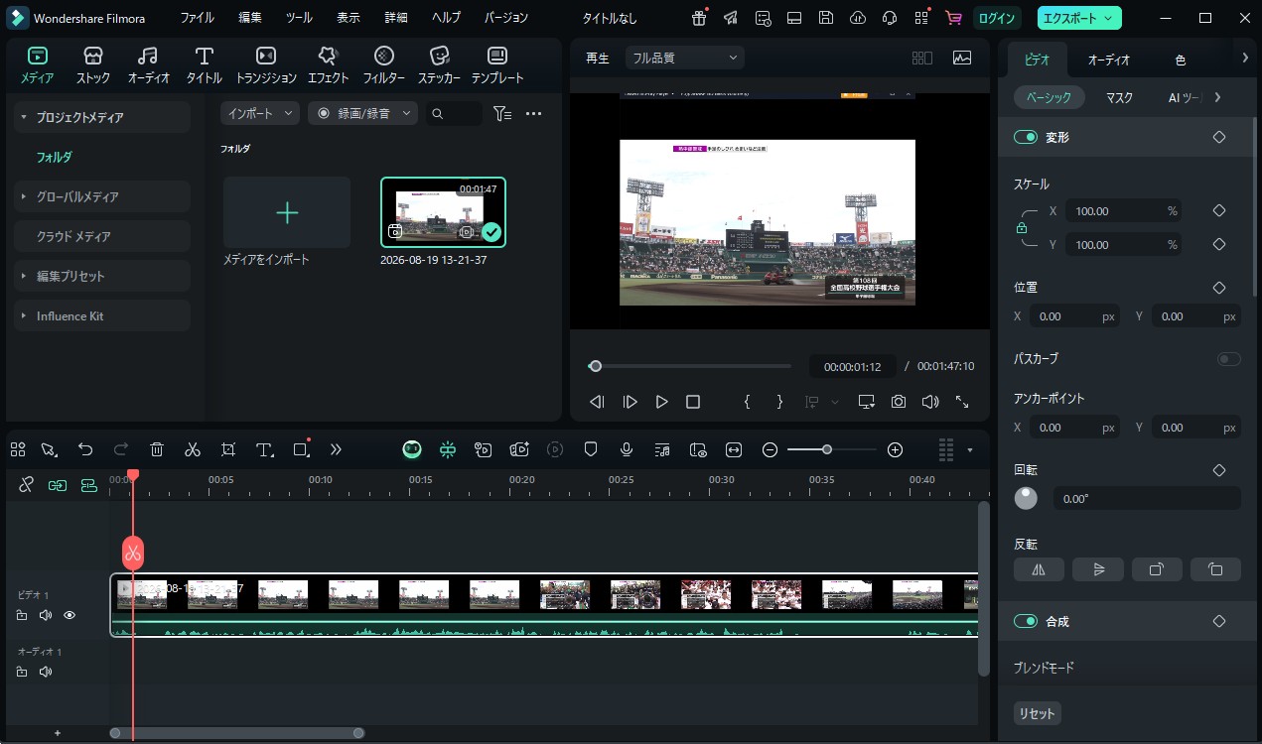1262x744 pixels.
Task: Open the インポート dropdown
Action: 260,113
